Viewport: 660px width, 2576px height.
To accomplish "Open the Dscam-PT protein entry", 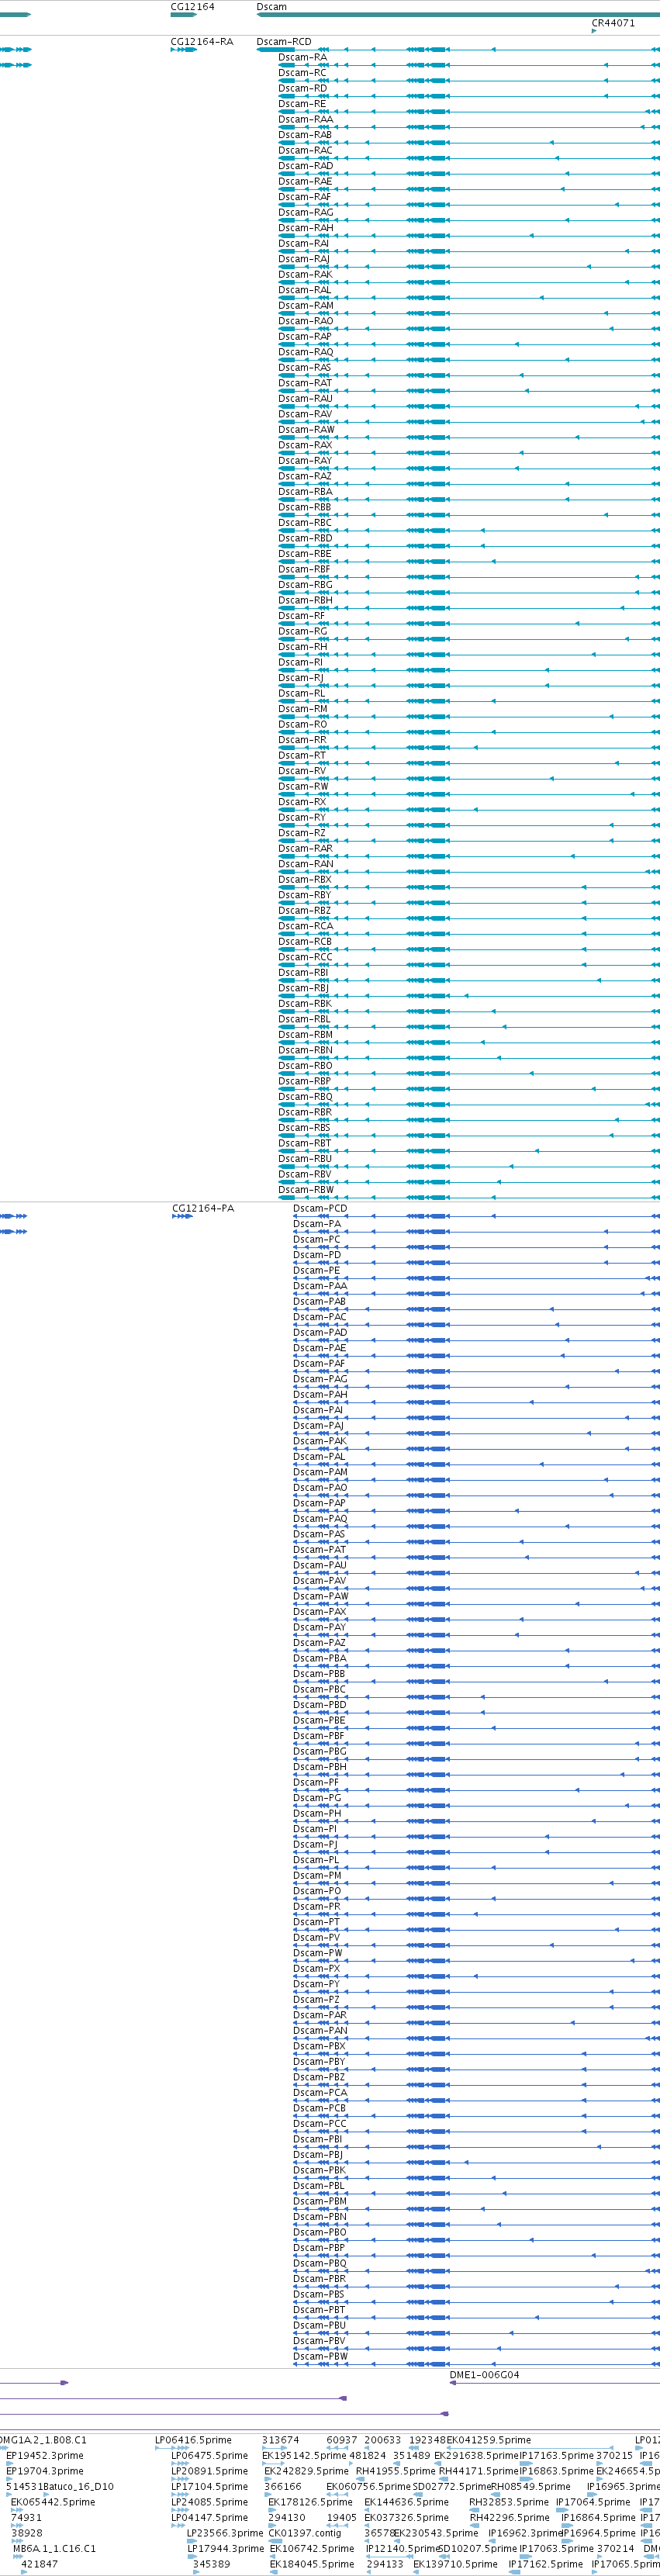I will 316,1922.
